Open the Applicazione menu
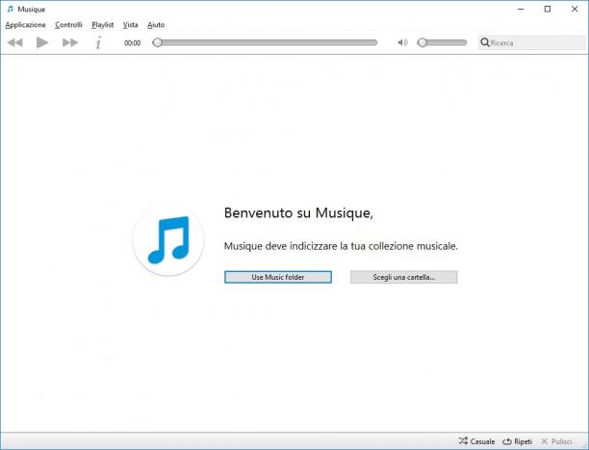The height and width of the screenshot is (450, 589). [x=26, y=25]
